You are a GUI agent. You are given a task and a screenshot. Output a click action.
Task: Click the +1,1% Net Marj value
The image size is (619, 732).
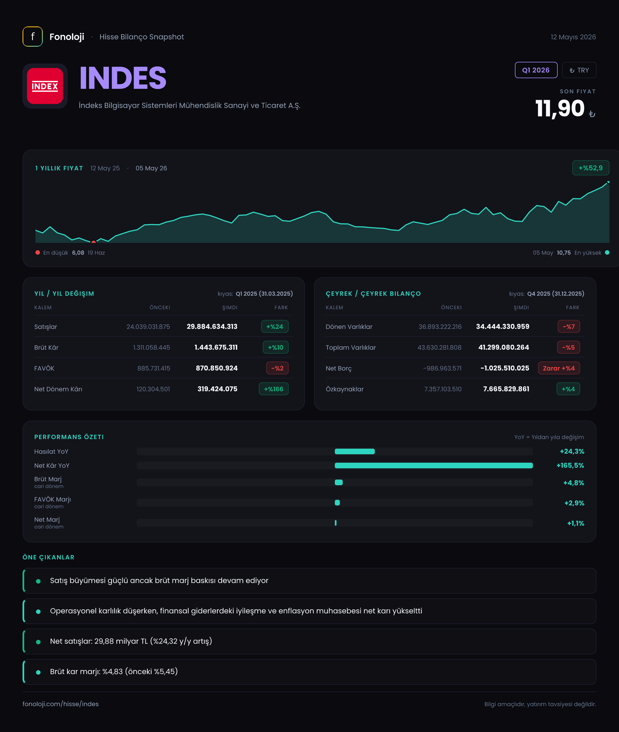click(575, 523)
